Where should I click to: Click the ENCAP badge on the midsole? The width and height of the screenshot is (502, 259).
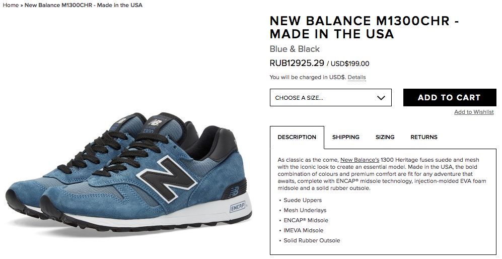pos(238,207)
